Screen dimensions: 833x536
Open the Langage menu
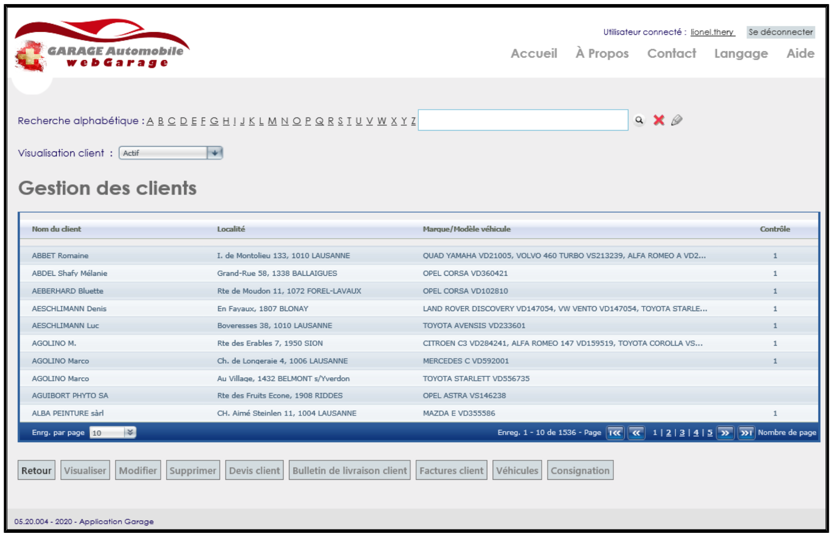[x=740, y=54]
